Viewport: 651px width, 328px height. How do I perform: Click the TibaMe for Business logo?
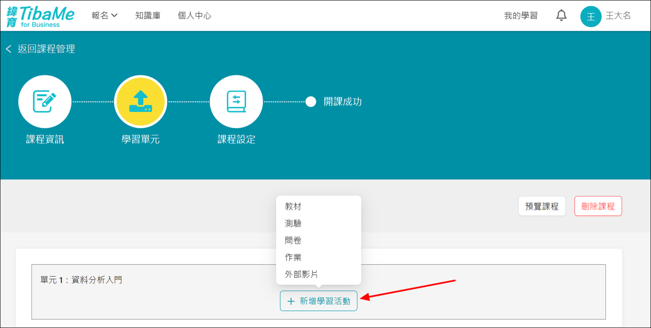click(x=40, y=16)
